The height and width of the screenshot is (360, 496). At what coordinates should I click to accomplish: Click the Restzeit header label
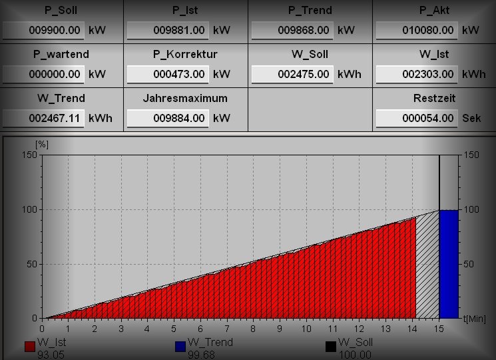[434, 98]
